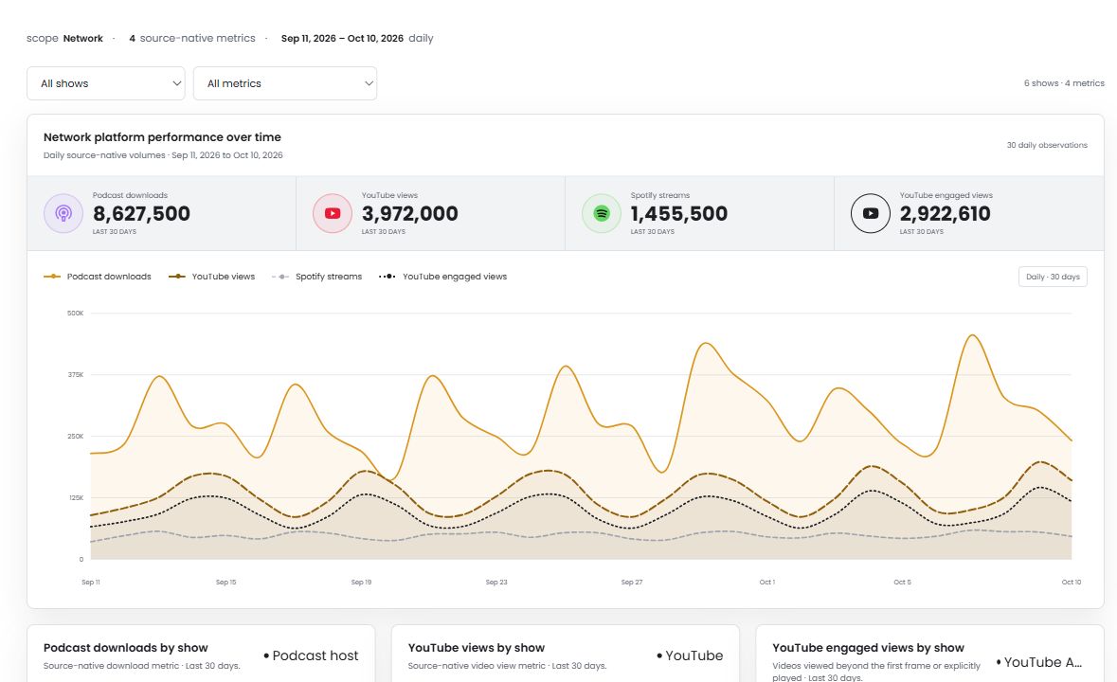Click the purple podcast downloads icon

[63, 213]
